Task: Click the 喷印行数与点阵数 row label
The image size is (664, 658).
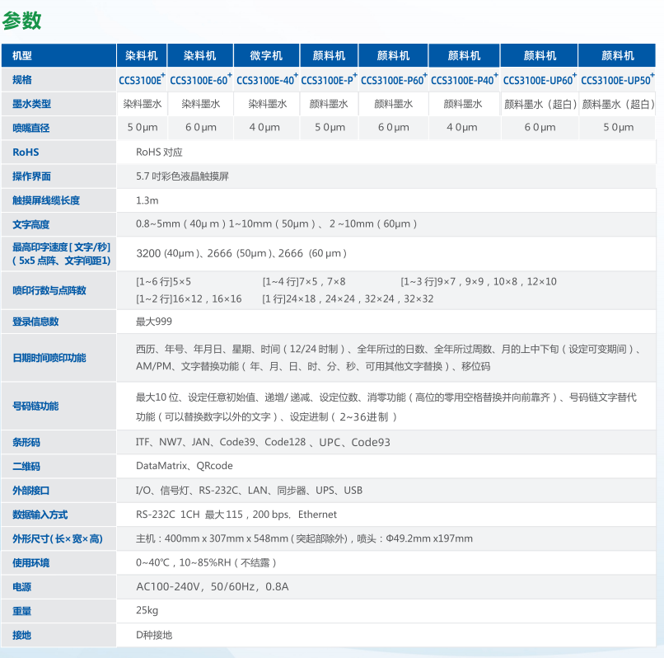Action: pos(49,290)
